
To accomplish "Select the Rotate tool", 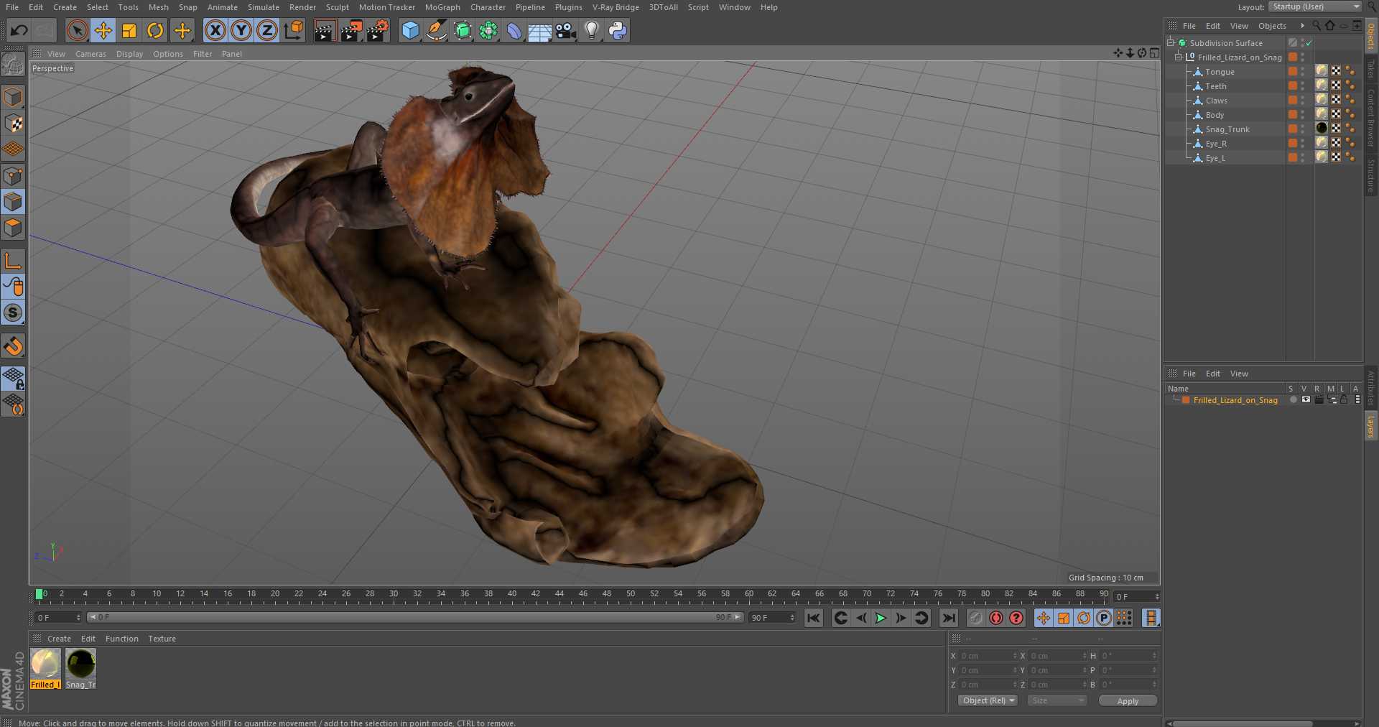I will [x=155, y=30].
